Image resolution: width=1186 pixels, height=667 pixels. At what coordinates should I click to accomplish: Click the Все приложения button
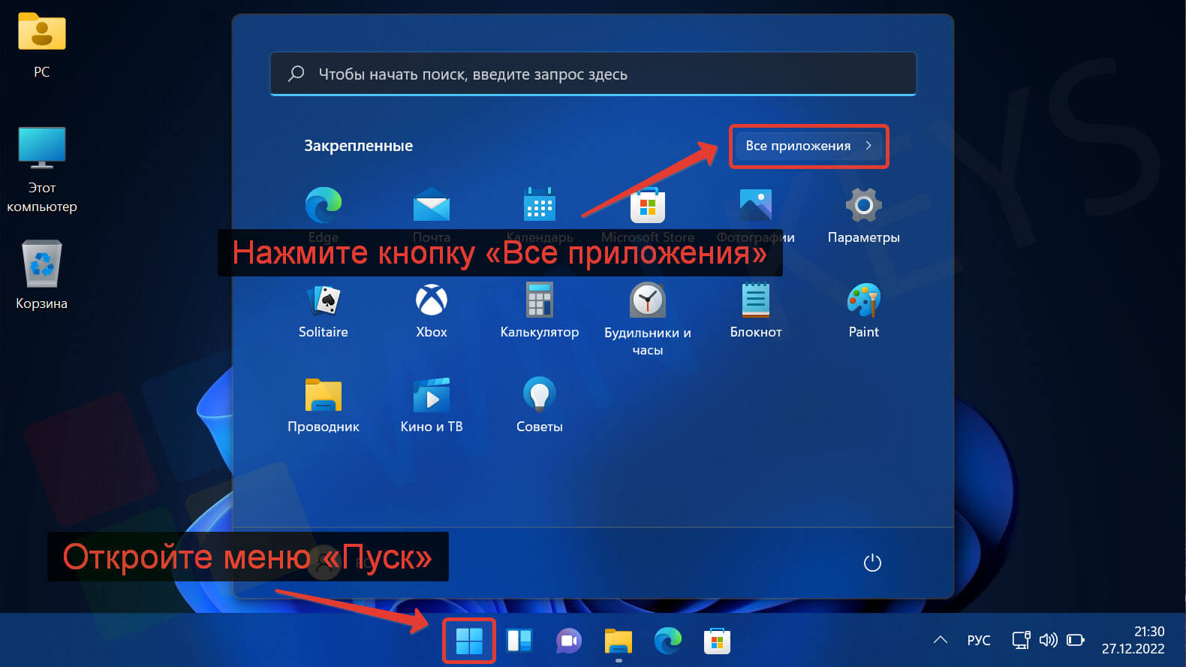pyautogui.click(x=808, y=146)
